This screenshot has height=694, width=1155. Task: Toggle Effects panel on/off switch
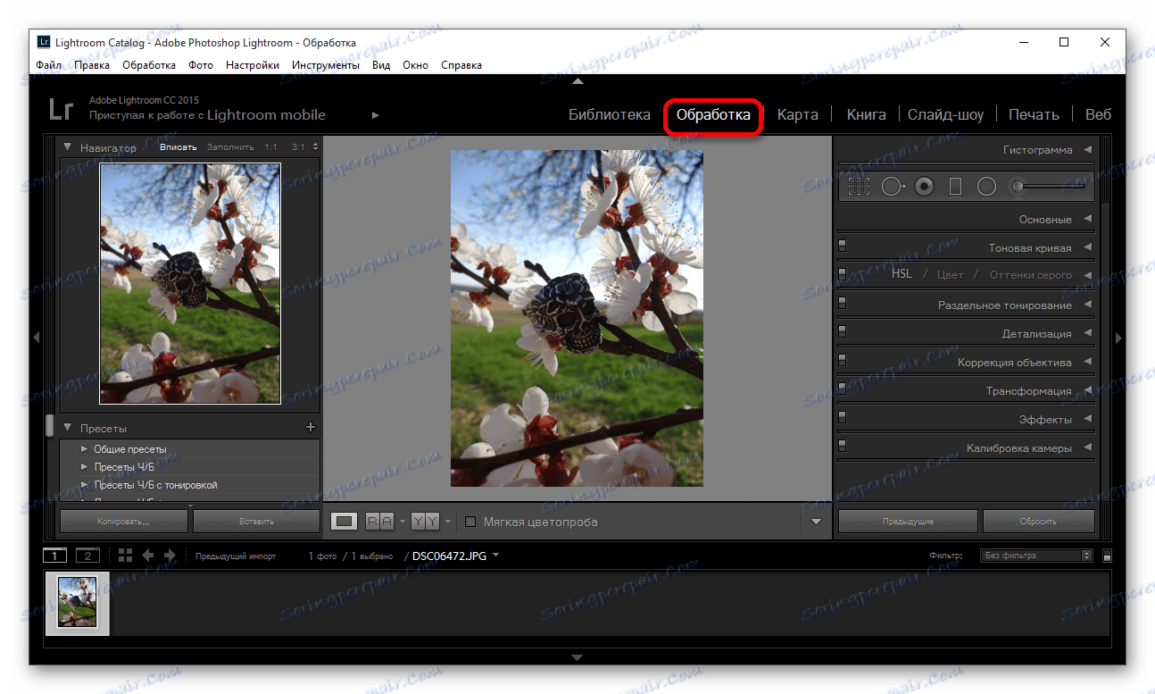[842, 417]
